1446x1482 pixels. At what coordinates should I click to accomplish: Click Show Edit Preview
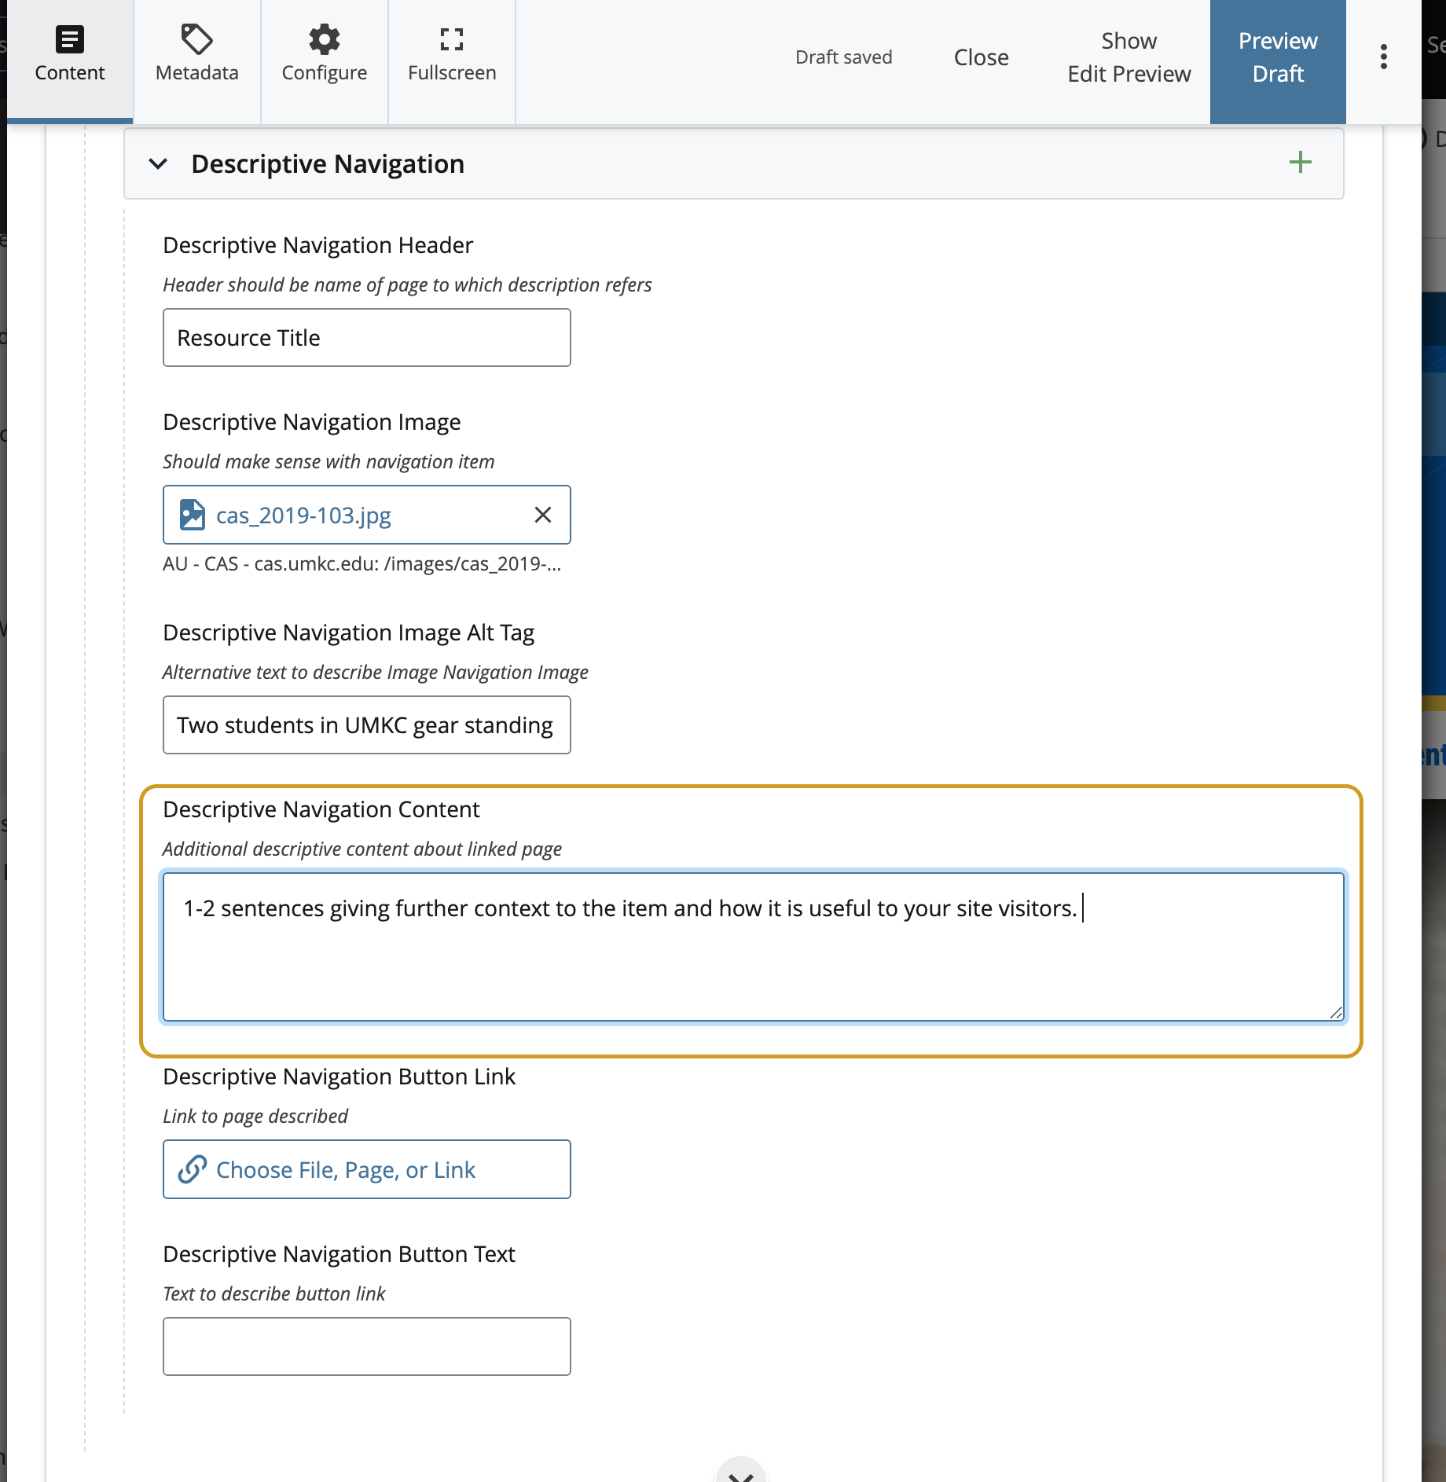tap(1129, 57)
